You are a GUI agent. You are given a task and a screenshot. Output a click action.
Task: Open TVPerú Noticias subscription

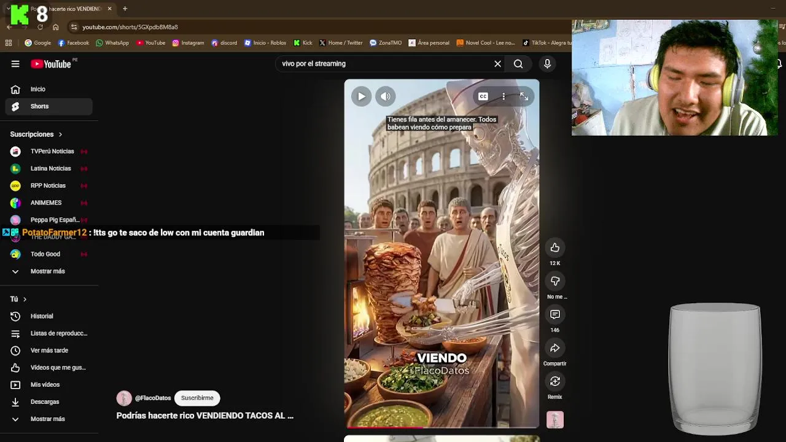click(49, 151)
